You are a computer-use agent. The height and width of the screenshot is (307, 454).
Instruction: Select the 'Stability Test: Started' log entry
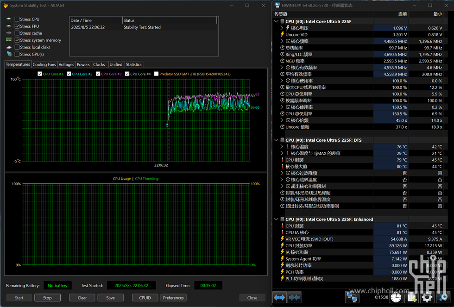pyautogui.click(x=143, y=27)
